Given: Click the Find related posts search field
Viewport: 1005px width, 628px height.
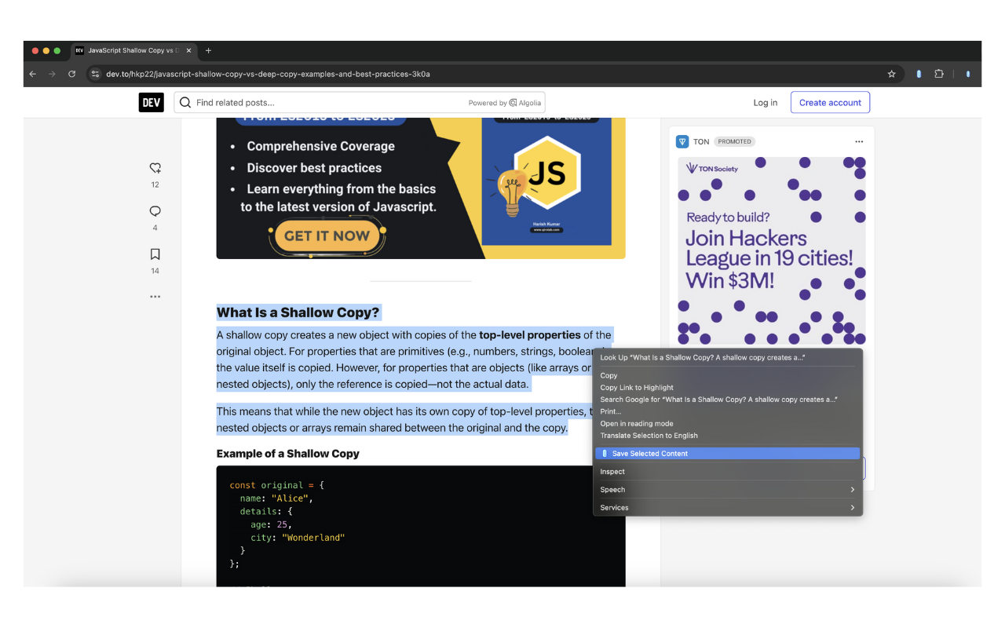Looking at the screenshot, I should 314,102.
